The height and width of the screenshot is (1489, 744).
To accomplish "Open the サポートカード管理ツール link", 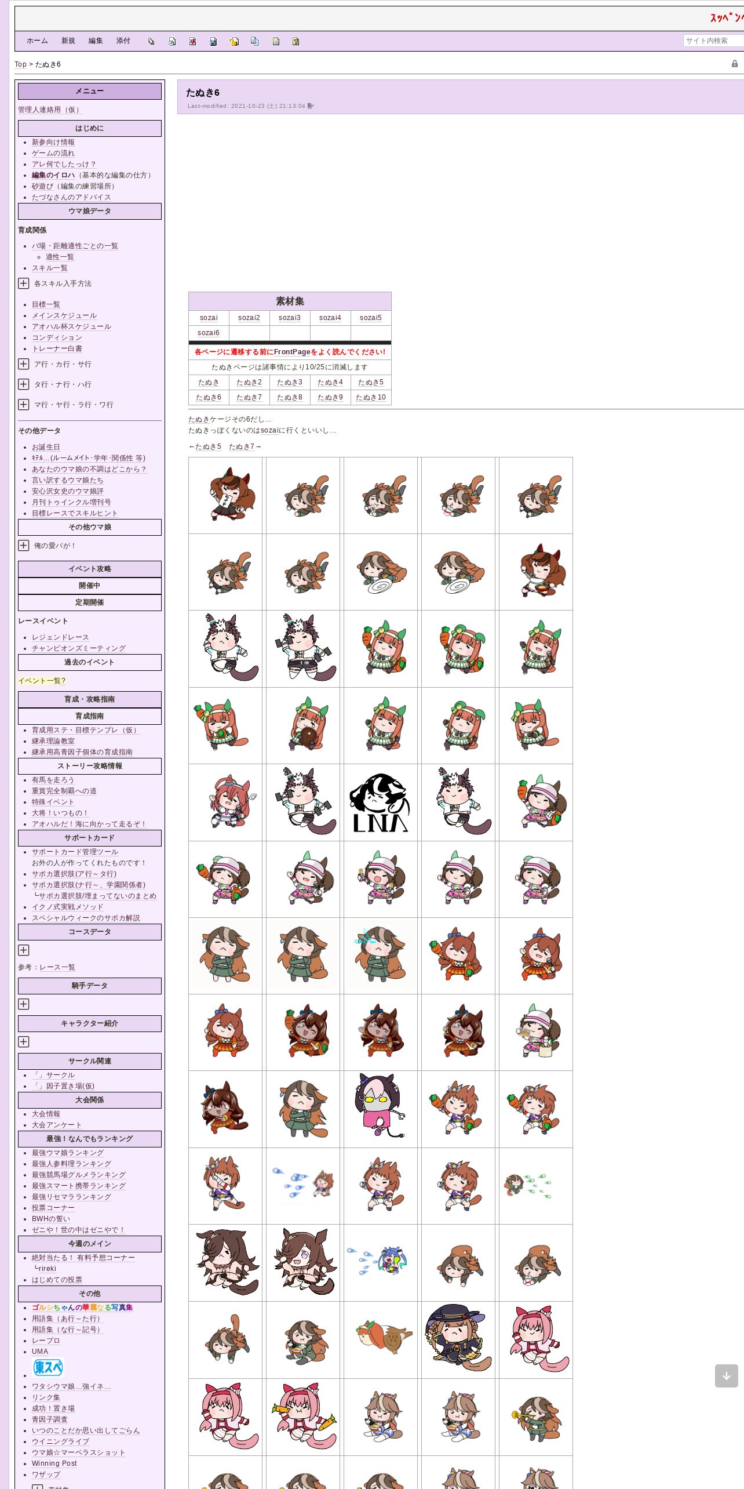I will point(75,852).
